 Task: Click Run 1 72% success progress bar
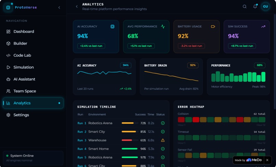coord(130,123)
